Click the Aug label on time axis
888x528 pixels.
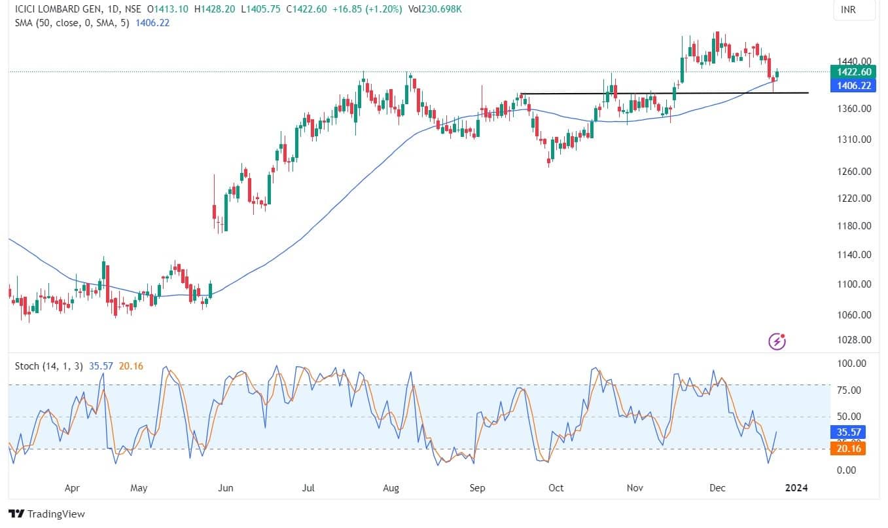(391, 488)
